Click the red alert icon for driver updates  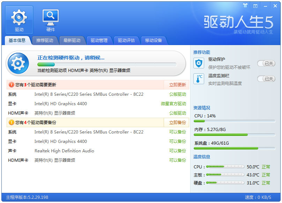pyautogui.click(x=11, y=85)
